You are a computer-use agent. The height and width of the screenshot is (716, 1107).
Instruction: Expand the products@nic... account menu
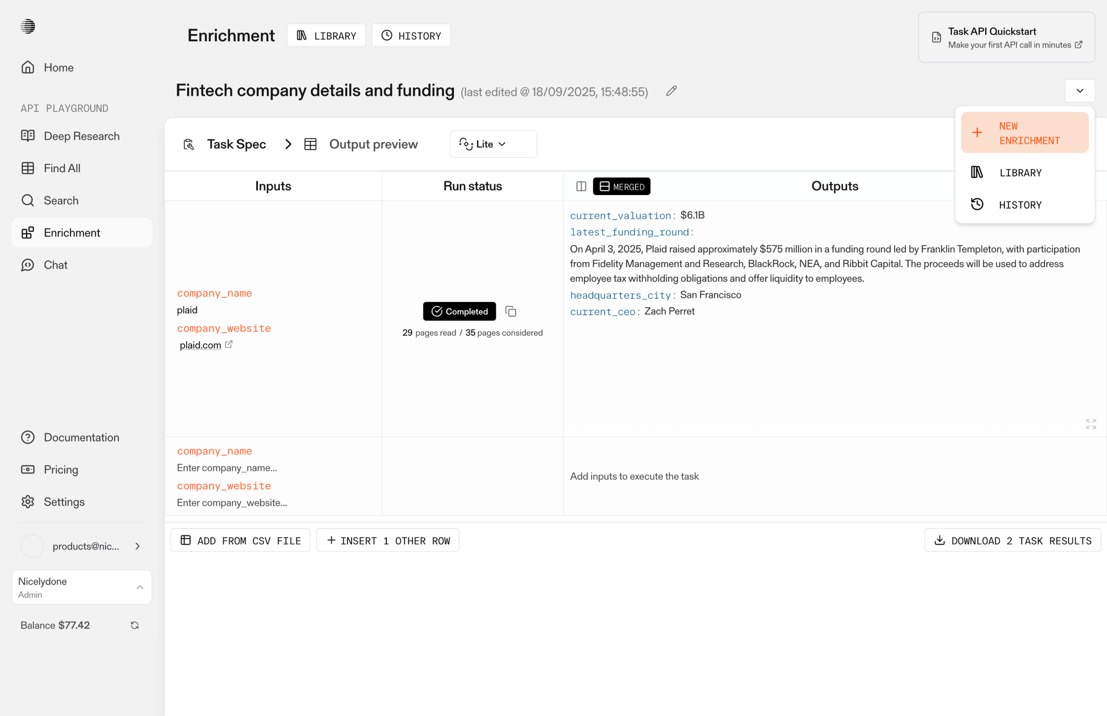coord(82,546)
